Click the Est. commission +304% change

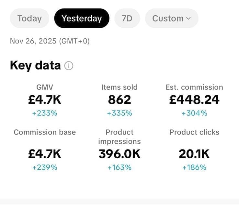coord(194,113)
